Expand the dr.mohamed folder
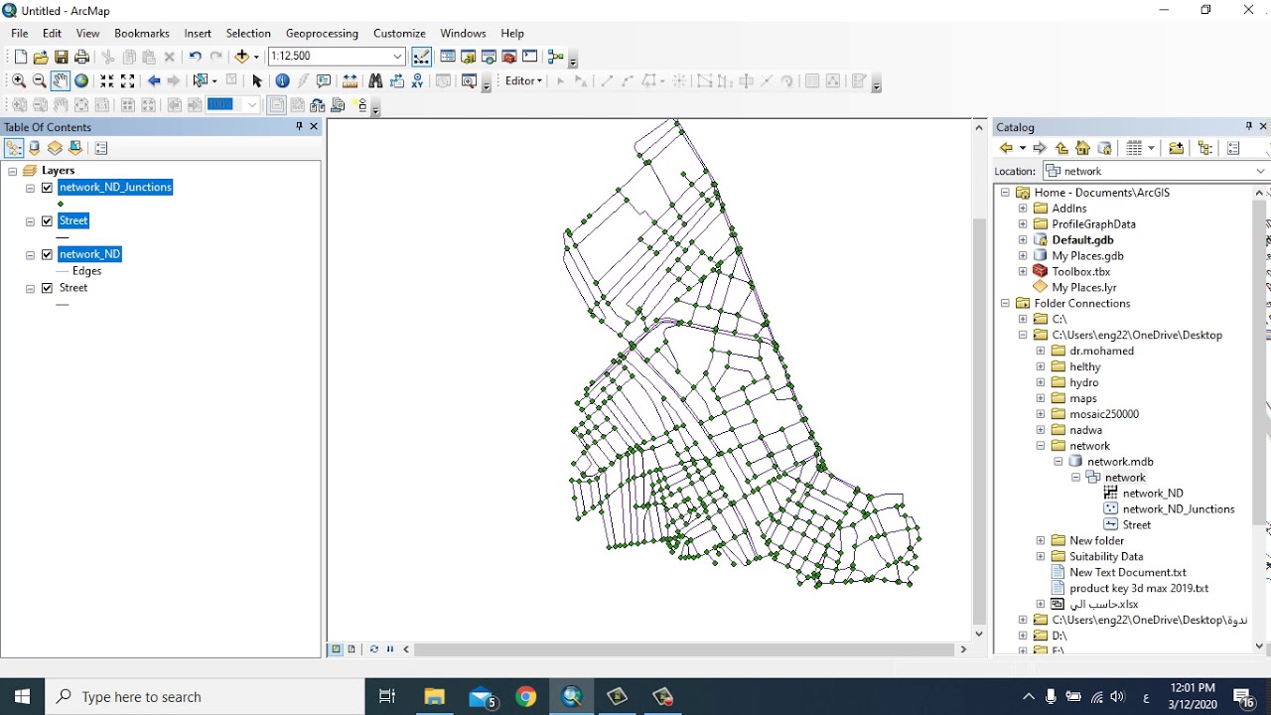The width and height of the screenshot is (1271, 715). [x=1041, y=351]
